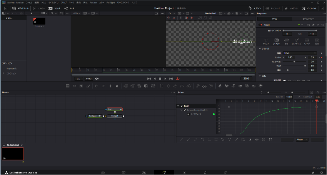Uncheck the ディスプレイス spline checkbox
Image resolution: width=327 pixels, height=175 pixels.
click(x=189, y=114)
